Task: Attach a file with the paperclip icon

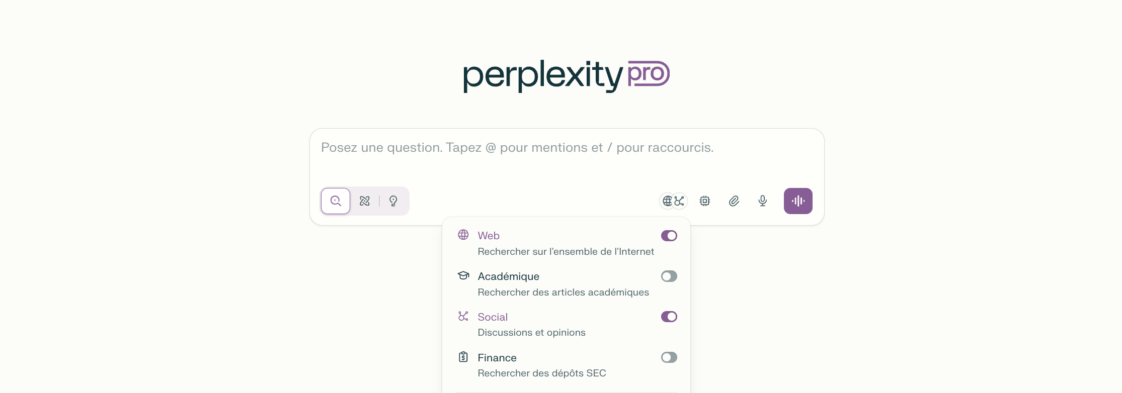Action: click(x=734, y=201)
